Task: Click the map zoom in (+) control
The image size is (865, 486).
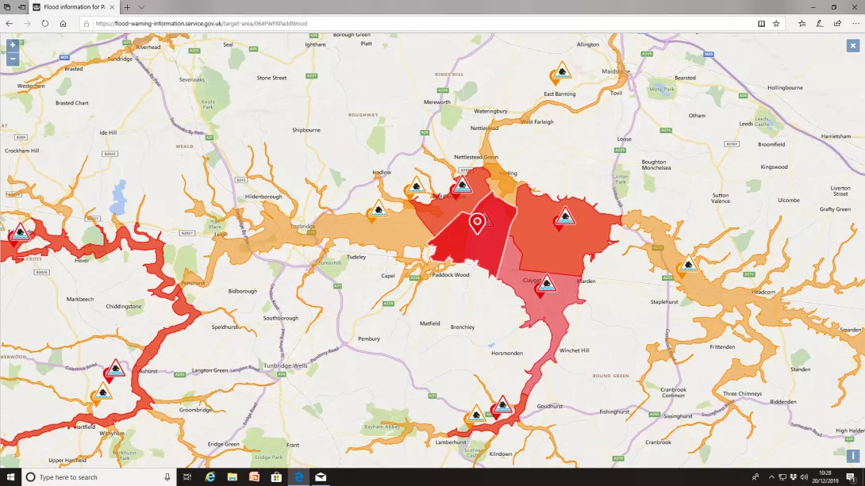Action: (11, 46)
